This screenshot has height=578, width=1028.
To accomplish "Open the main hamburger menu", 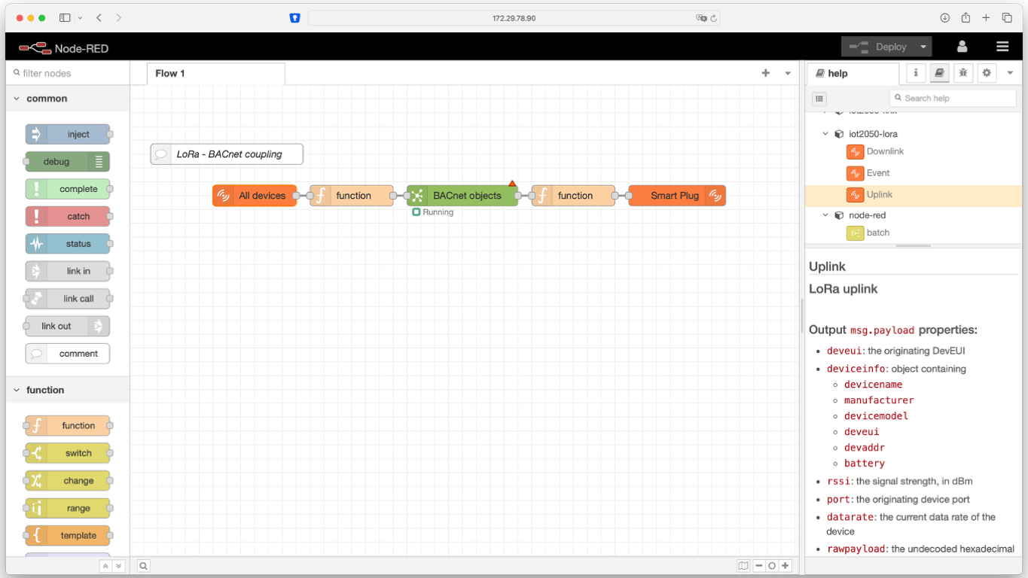I will click(x=1002, y=47).
